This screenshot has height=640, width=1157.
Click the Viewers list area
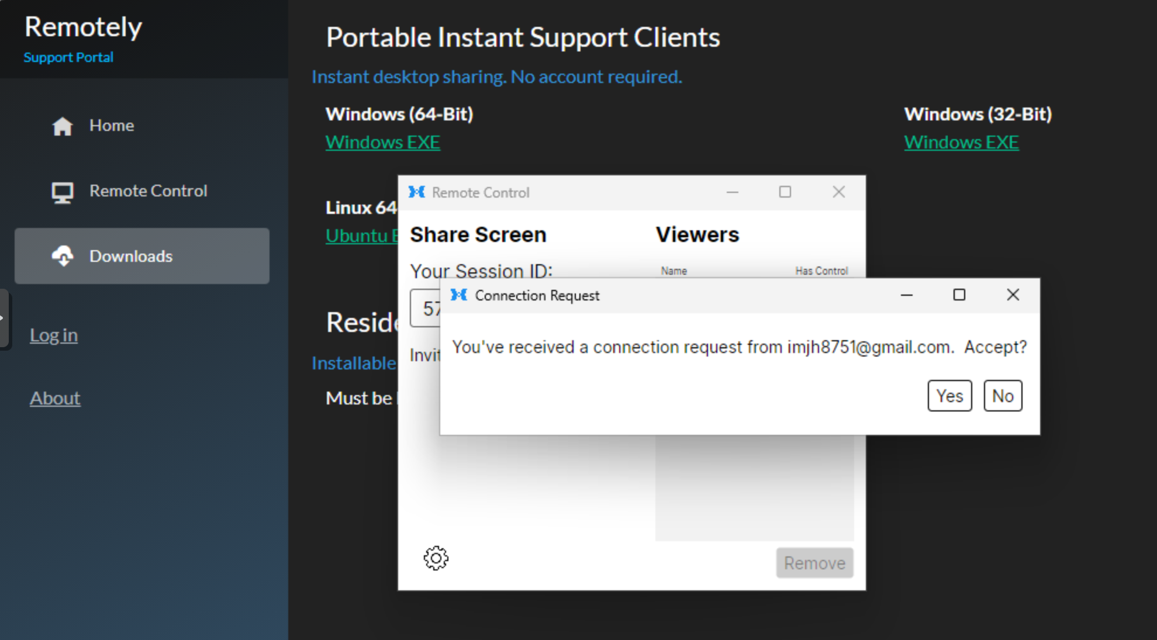754,488
